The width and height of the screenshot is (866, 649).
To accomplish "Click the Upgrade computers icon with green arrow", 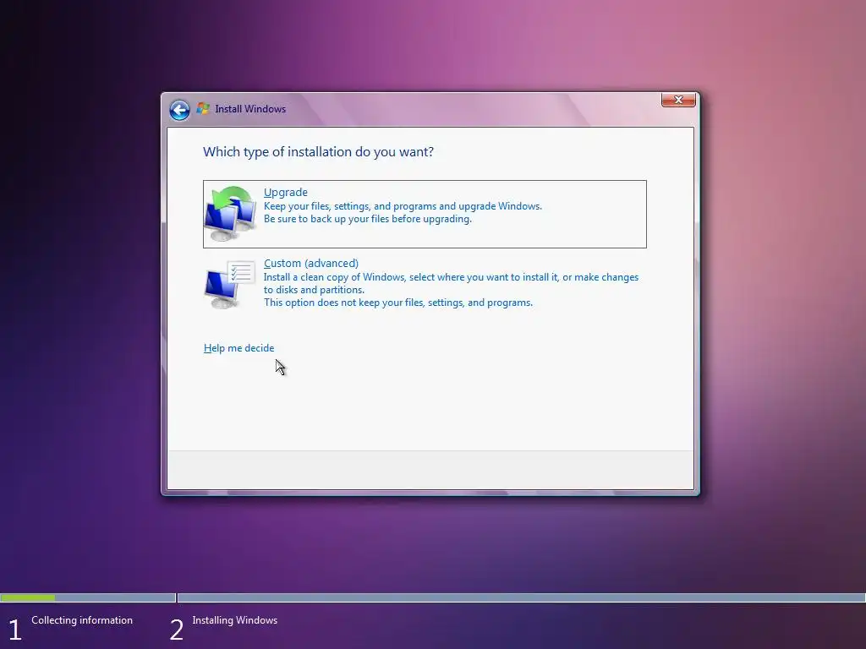I will pyautogui.click(x=230, y=214).
